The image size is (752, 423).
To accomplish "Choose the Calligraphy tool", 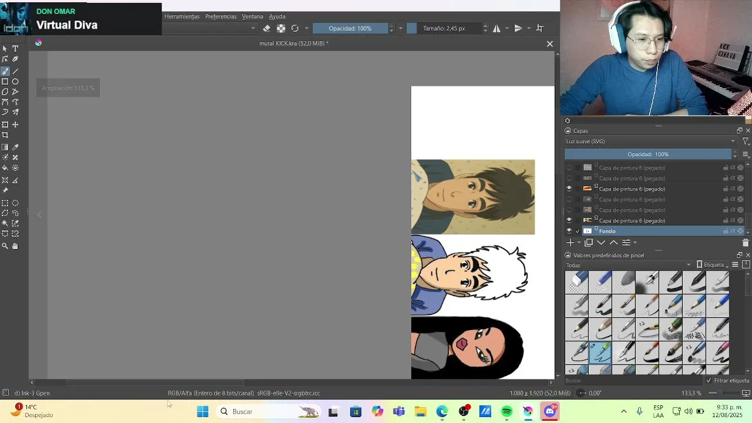I will tap(15, 59).
